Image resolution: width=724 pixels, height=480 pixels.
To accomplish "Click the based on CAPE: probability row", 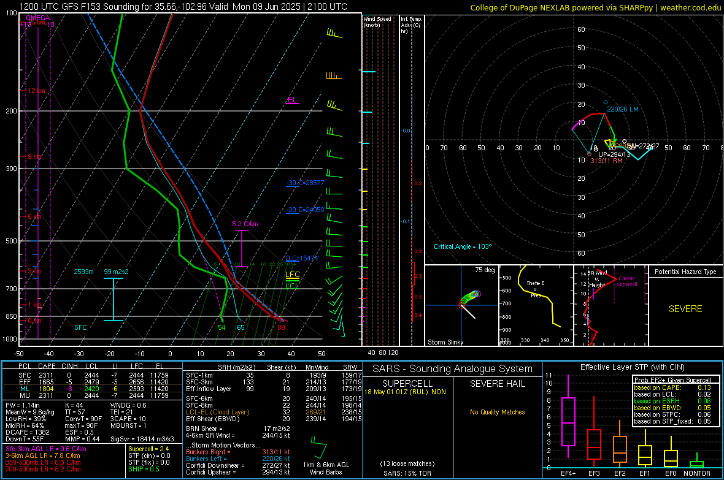I will (x=672, y=387).
